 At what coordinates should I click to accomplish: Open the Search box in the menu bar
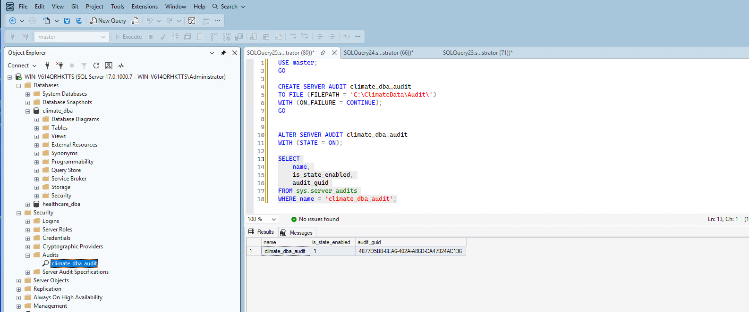(229, 7)
